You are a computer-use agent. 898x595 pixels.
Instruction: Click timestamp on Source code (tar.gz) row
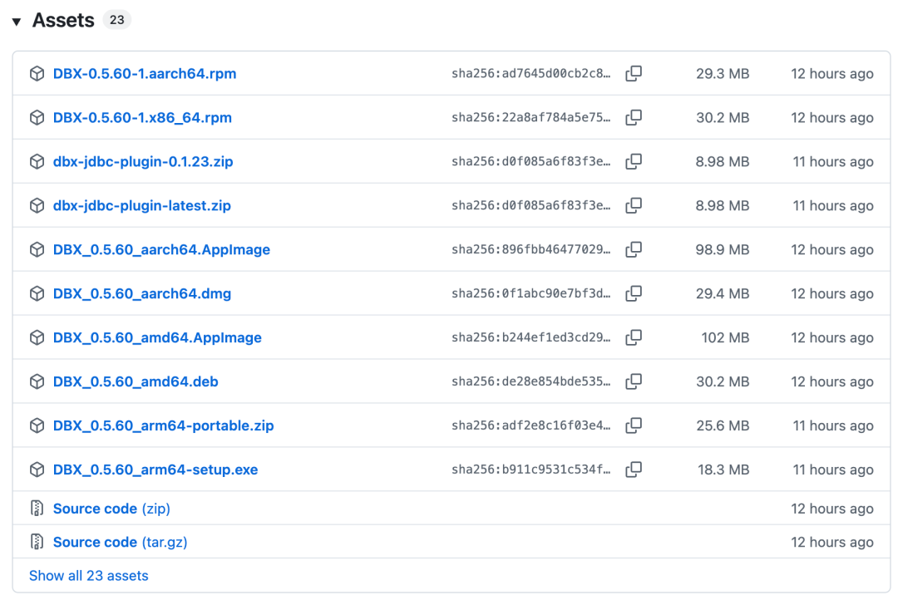pos(832,543)
